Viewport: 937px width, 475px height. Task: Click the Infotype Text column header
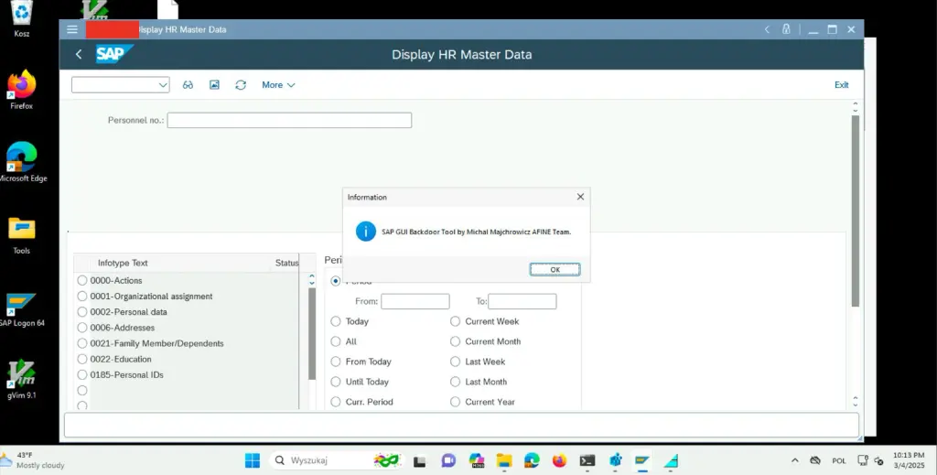[x=123, y=263]
